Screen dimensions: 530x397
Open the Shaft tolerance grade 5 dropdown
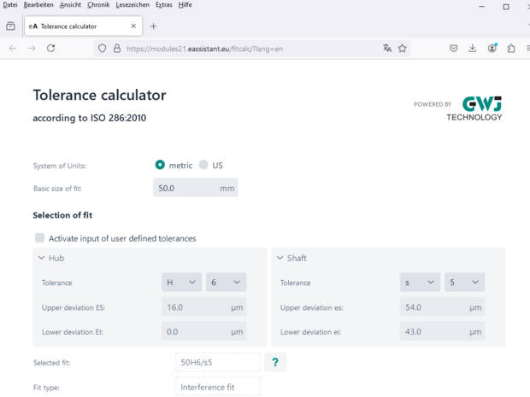pyautogui.click(x=464, y=283)
